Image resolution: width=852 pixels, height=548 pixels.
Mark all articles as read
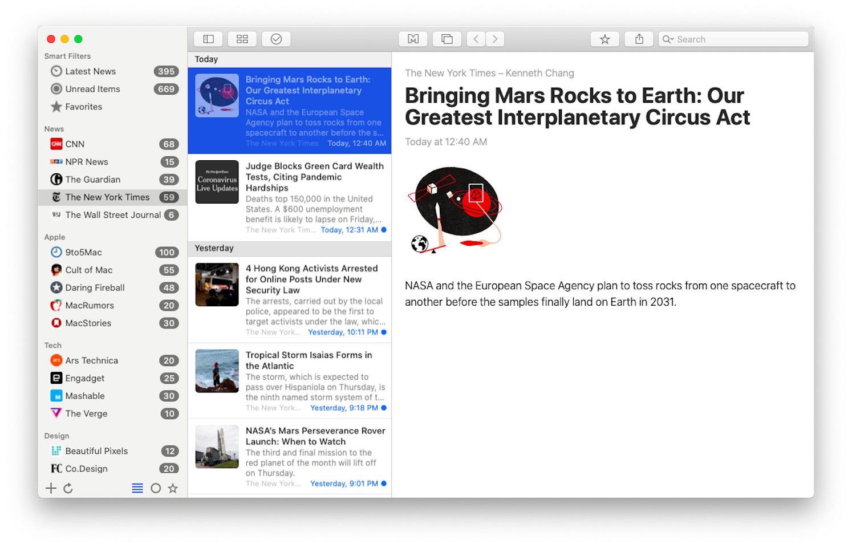(276, 39)
